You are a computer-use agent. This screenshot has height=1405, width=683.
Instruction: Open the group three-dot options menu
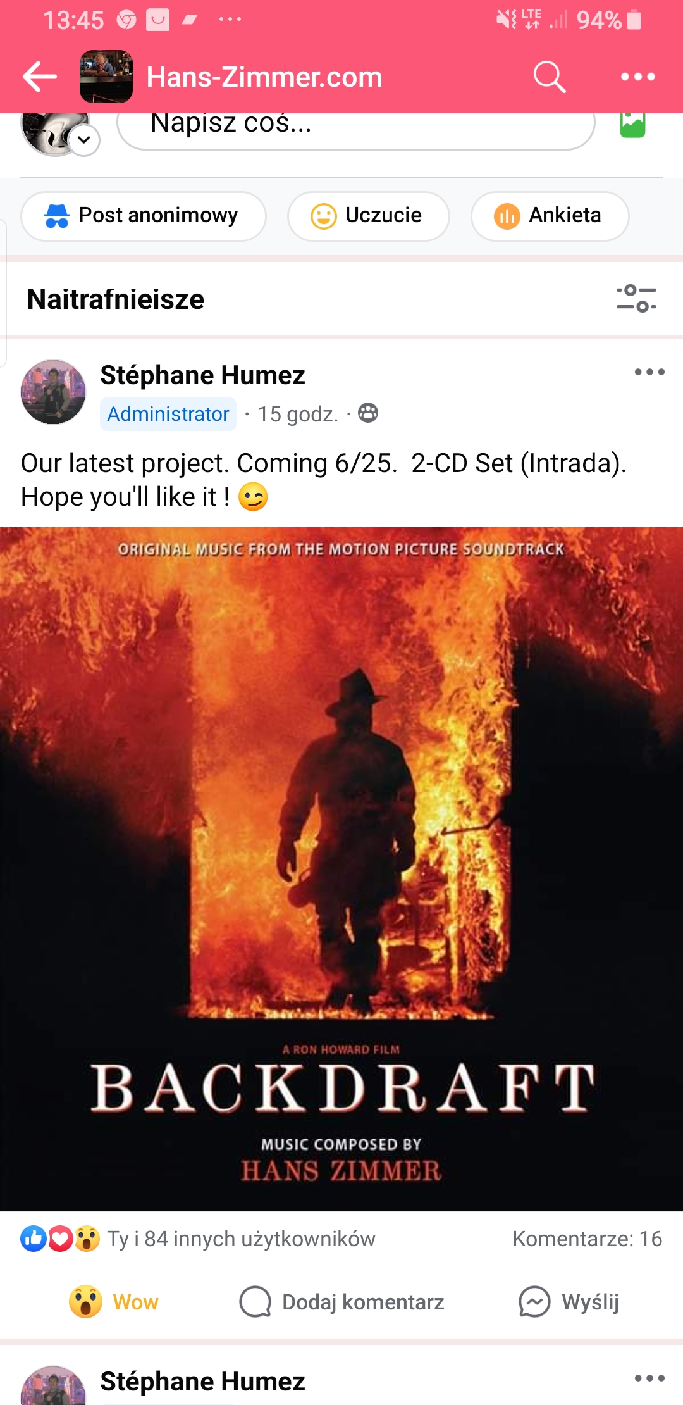click(637, 77)
